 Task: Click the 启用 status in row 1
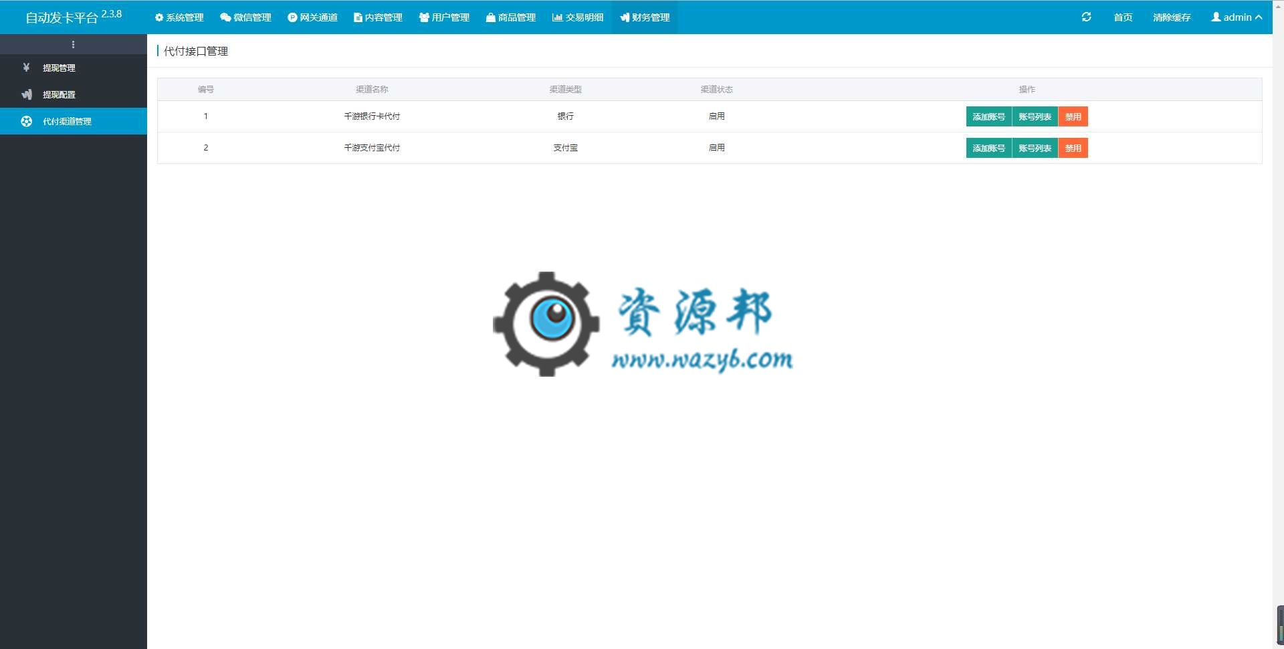coord(716,116)
